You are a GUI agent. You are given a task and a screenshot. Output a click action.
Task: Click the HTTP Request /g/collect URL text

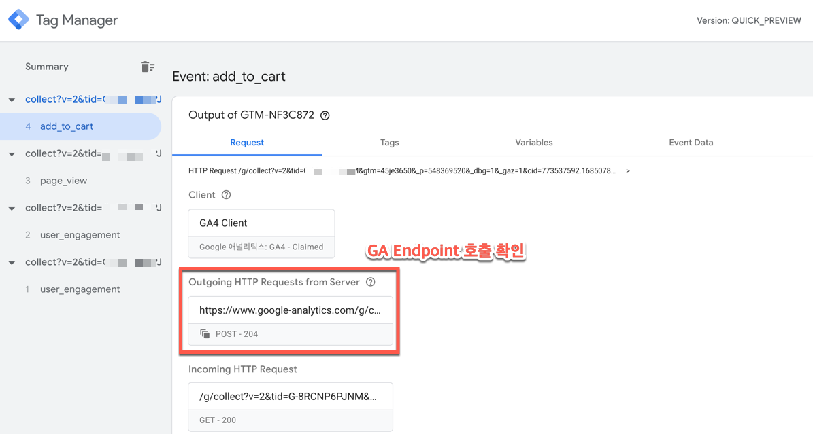402,170
